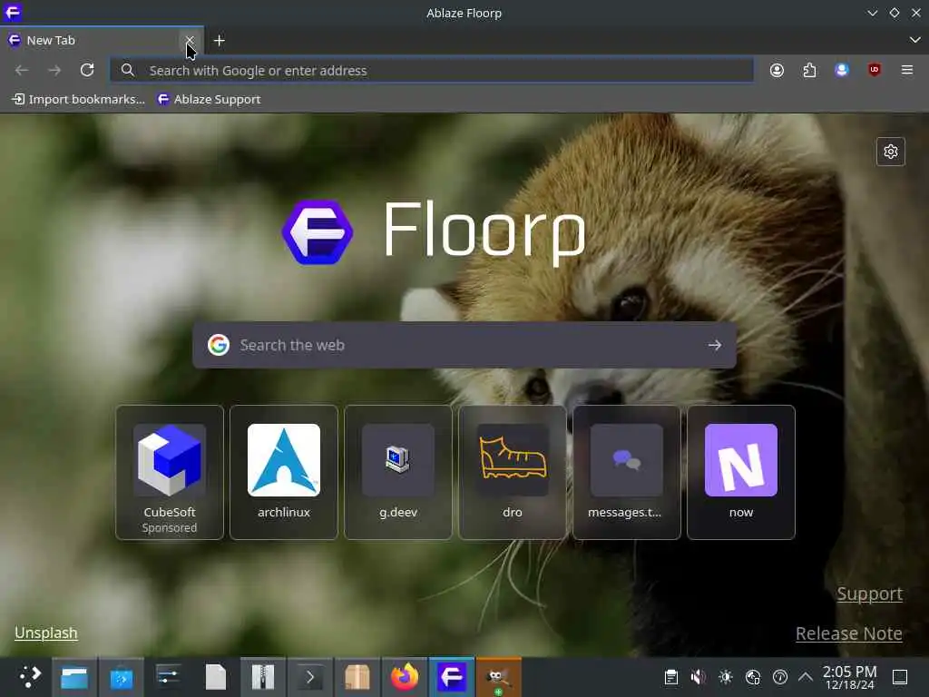Image resolution: width=929 pixels, height=697 pixels.
Task: Open the account icon in toolbar
Action: tap(777, 71)
